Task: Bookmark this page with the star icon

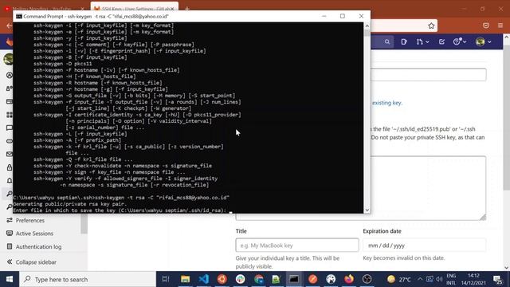Action: pos(431,26)
